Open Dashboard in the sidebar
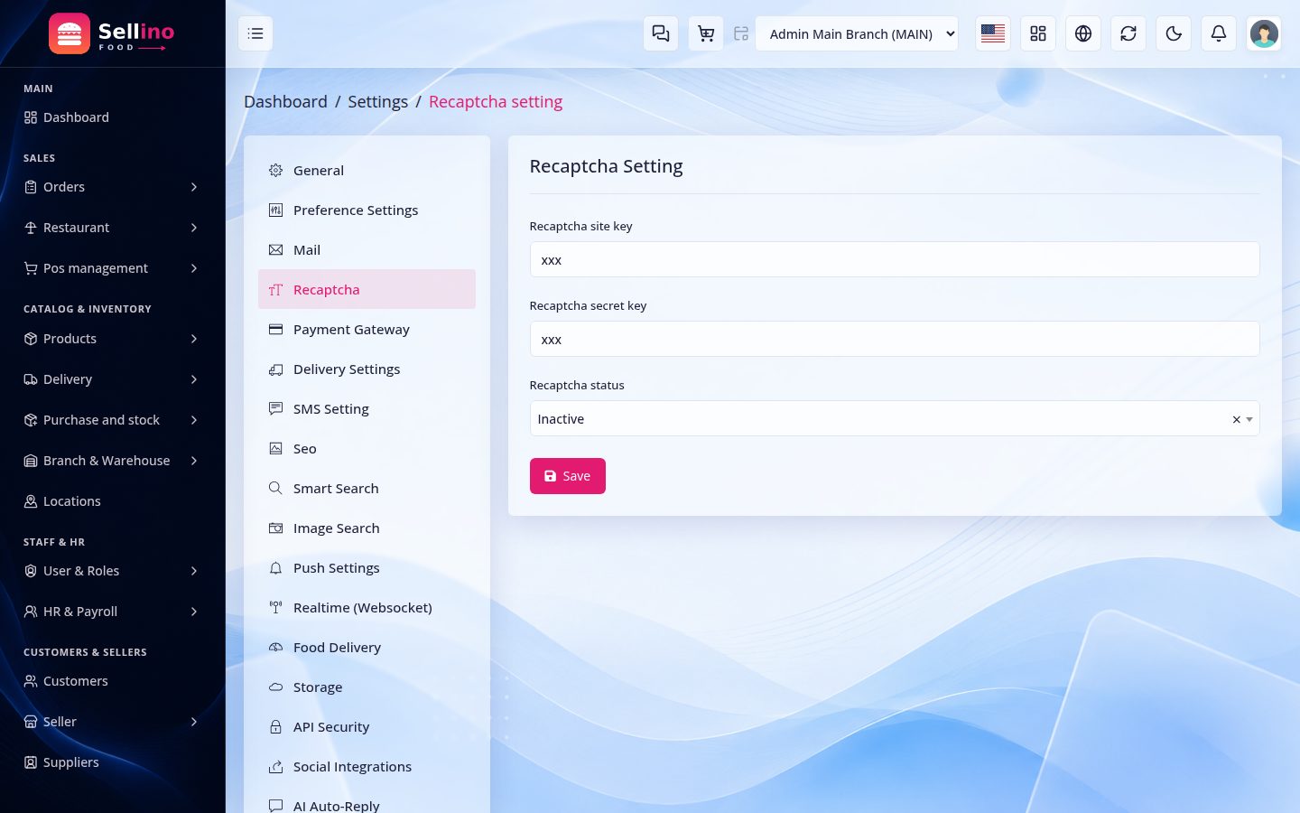The image size is (1300, 813). (x=112, y=117)
